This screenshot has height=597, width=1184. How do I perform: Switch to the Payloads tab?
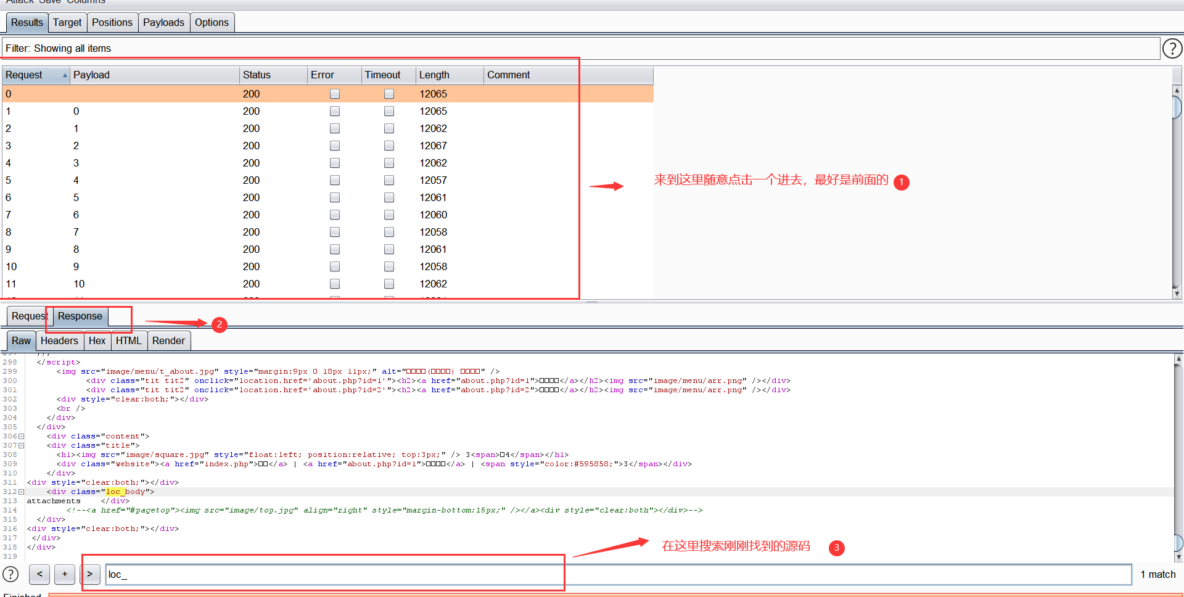(x=163, y=22)
